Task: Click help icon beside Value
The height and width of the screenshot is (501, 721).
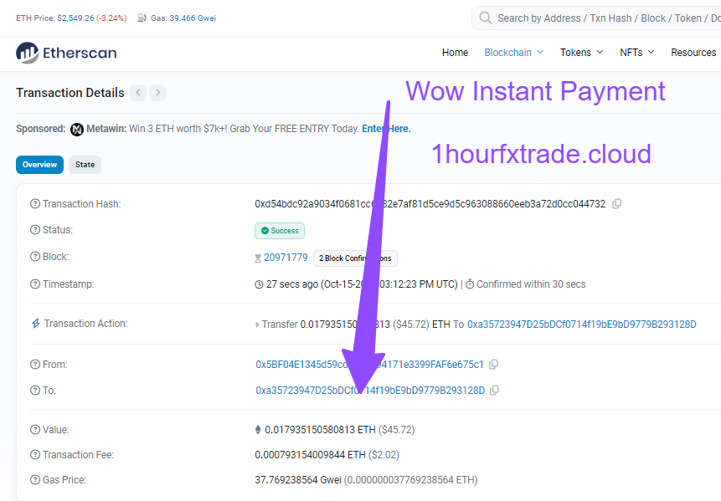Action: tap(35, 429)
